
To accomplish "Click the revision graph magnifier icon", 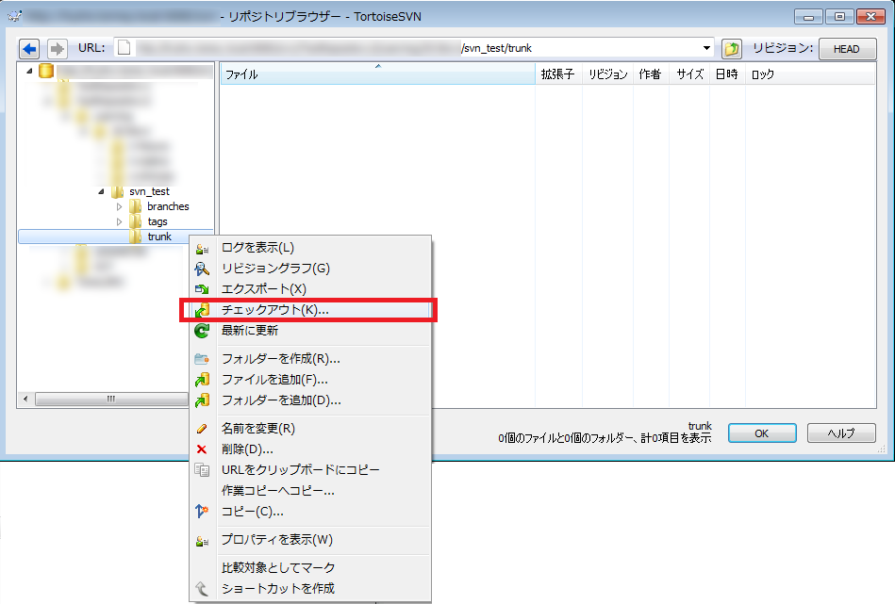I will 202,269.
